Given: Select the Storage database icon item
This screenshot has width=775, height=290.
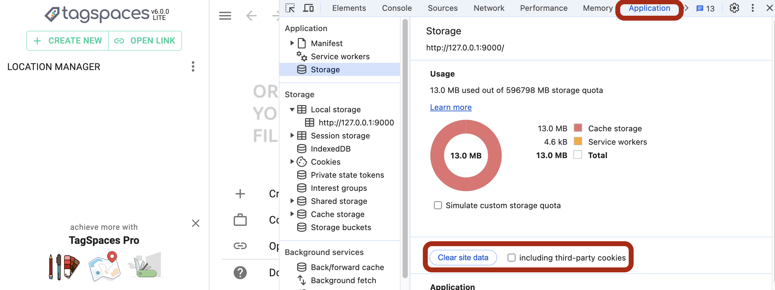Looking at the screenshot, I should [302, 69].
